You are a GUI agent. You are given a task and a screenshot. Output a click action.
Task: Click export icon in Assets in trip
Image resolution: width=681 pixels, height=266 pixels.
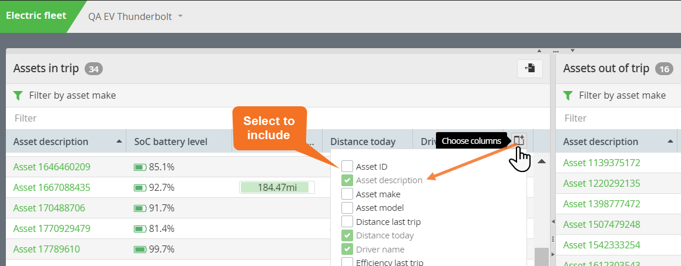click(529, 68)
